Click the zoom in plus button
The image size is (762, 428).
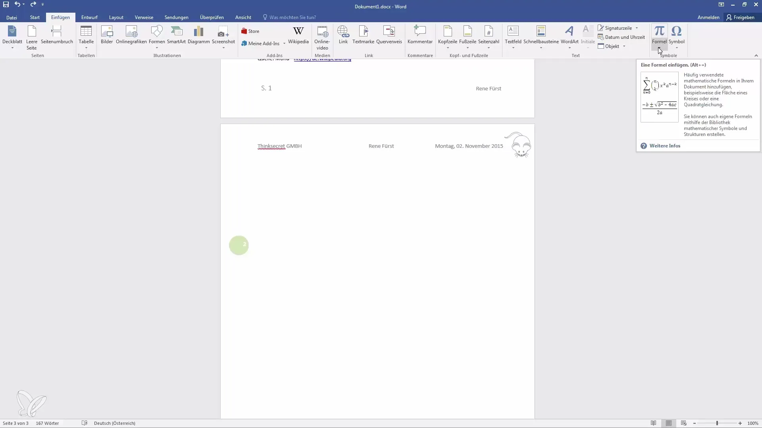[740, 423]
